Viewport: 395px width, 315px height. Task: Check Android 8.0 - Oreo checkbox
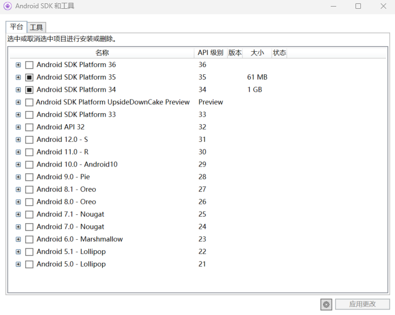click(29, 202)
